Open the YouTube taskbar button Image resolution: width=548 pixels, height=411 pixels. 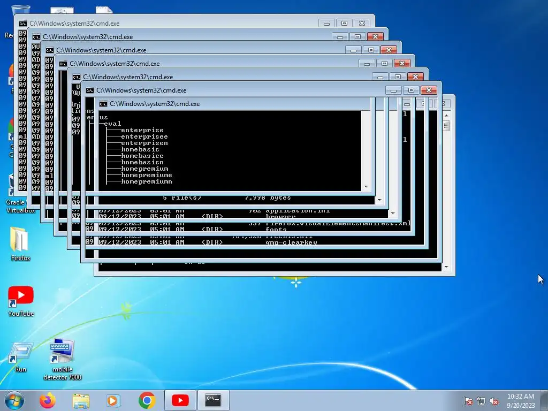180,400
